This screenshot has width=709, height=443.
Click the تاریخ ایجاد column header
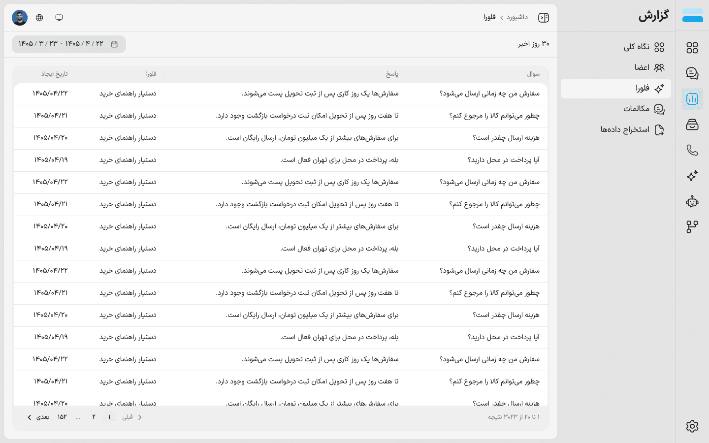[54, 74]
